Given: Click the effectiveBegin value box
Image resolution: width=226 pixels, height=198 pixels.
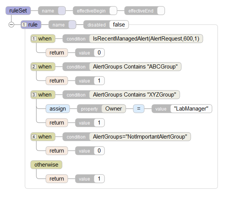Looking at the screenshot, I should (113, 11).
